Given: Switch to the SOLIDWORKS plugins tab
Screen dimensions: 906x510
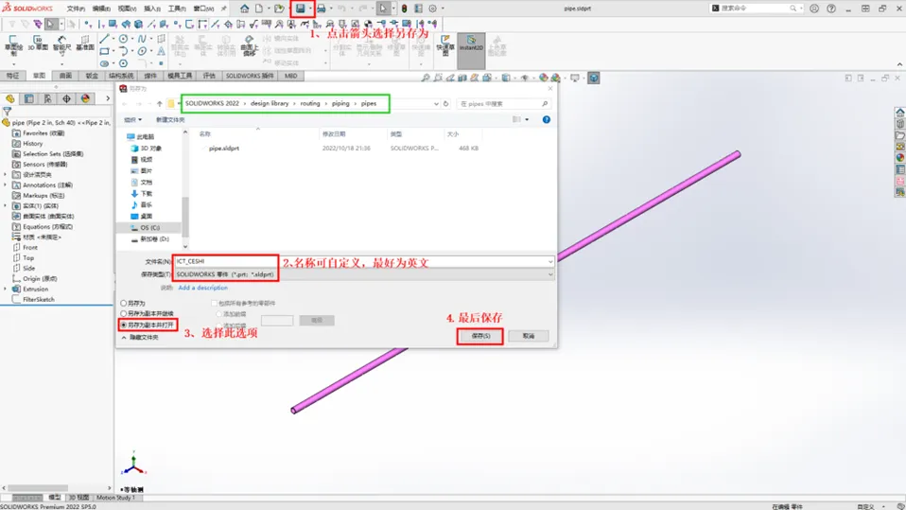Looking at the screenshot, I should pyautogui.click(x=250, y=76).
